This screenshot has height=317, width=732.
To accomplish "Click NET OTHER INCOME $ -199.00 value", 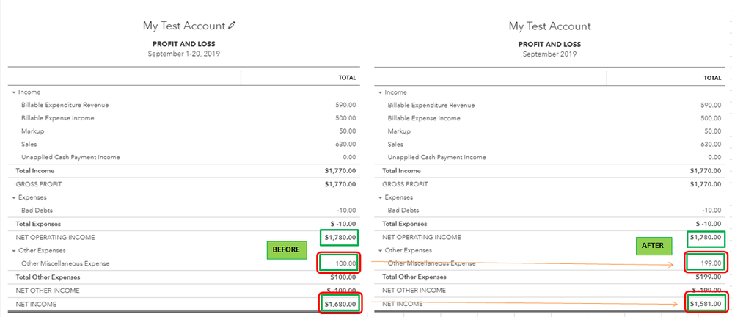I will coord(707,291).
